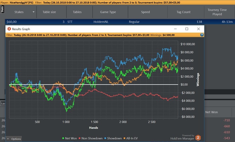Click the 138 tag count cell
The image size is (235, 142).
(x=199, y=22)
